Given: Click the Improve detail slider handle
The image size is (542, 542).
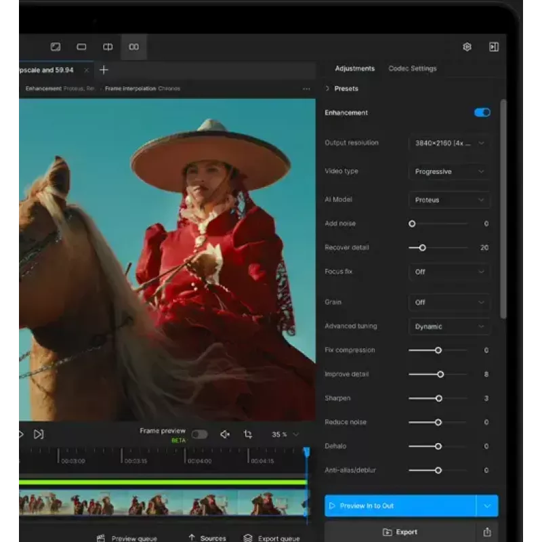Looking at the screenshot, I should pos(440,375).
